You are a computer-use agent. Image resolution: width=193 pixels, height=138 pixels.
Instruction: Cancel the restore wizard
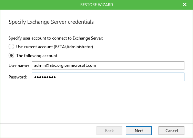(x=171, y=130)
